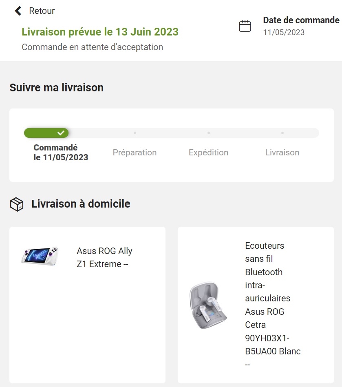Click the calendar icon beside Date de commande
Image resolution: width=342 pixels, height=387 pixels.
coord(245,26)
